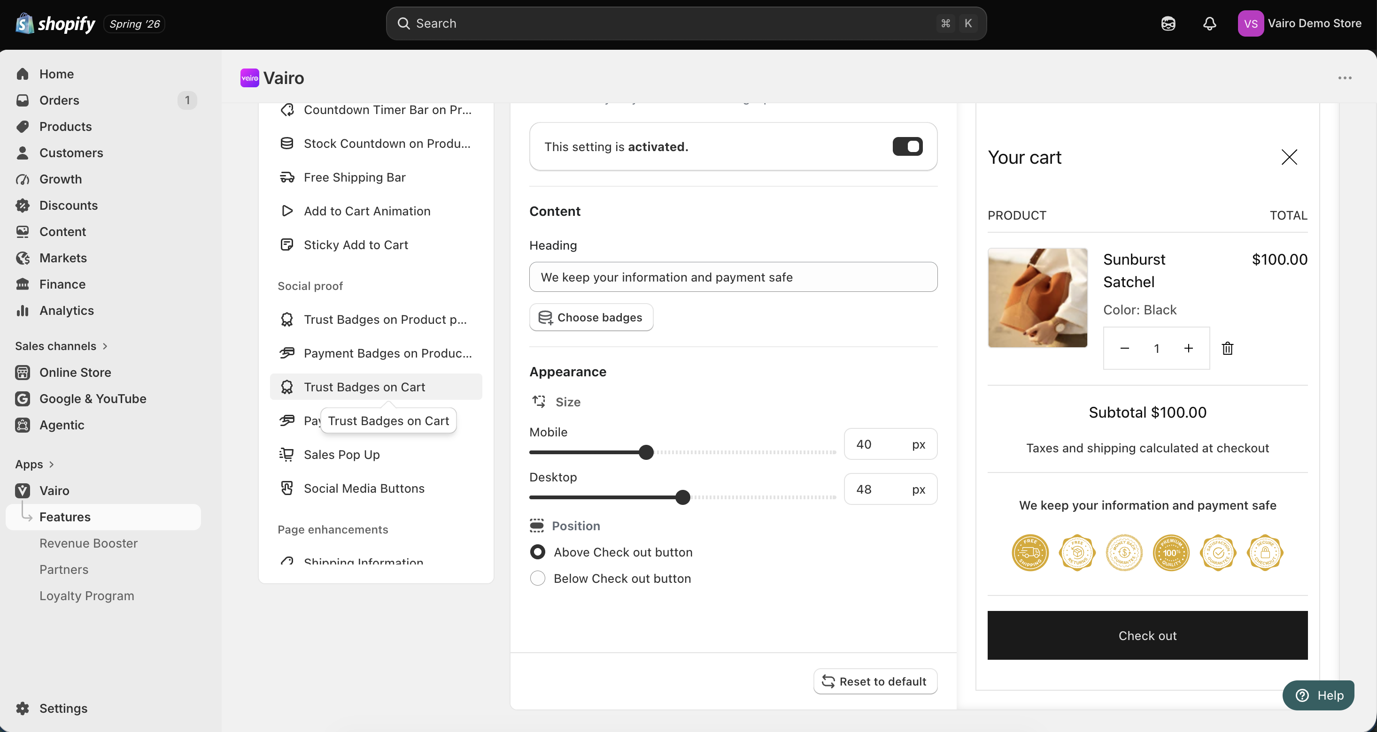Open Trust Badges on Product page feature
The image size is (1377, 732).
click(x=376, y=319)
